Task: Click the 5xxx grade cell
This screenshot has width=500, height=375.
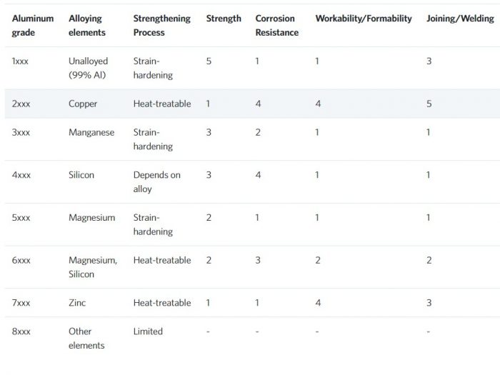Action: point(21,218)
